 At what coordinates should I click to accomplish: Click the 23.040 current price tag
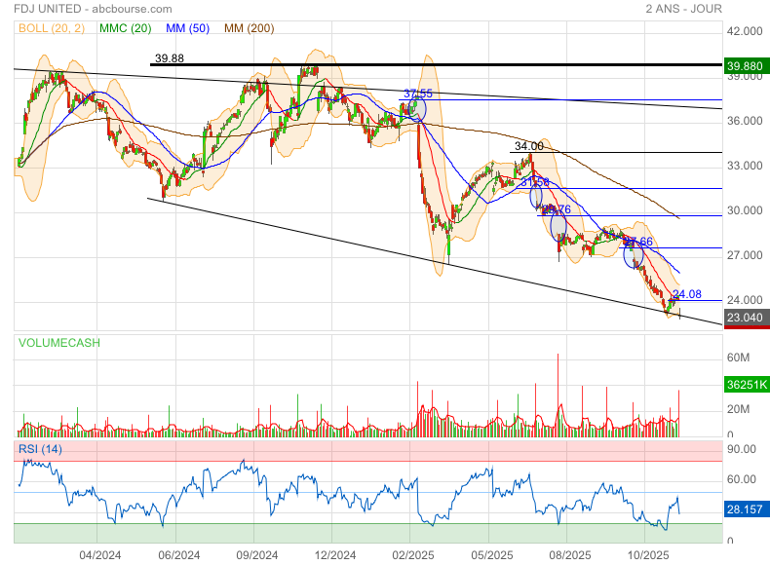pos(747,318)
